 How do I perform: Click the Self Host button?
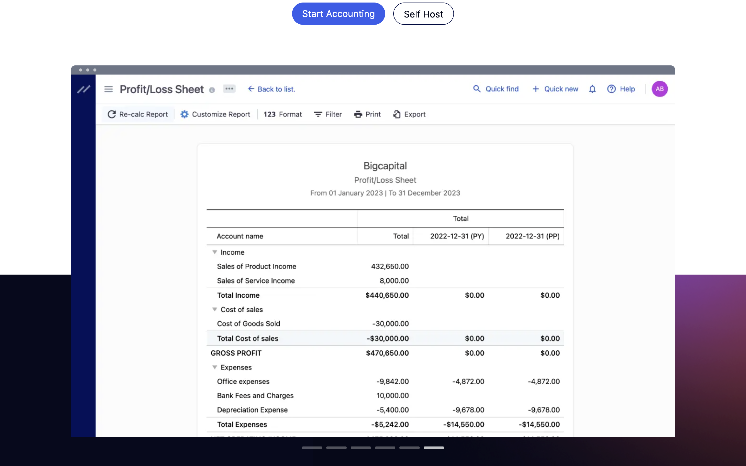pos(423,14)
